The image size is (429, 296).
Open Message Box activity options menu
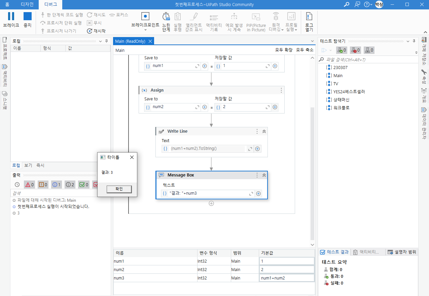click(257, 175)
